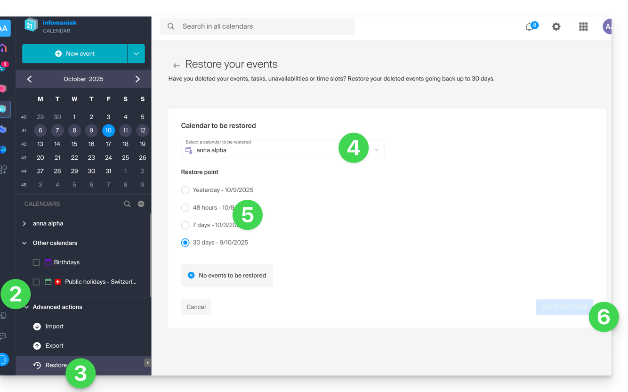628x392 pixels.
Task: Go to next month in mini calendar
Action: click(137, 79)
